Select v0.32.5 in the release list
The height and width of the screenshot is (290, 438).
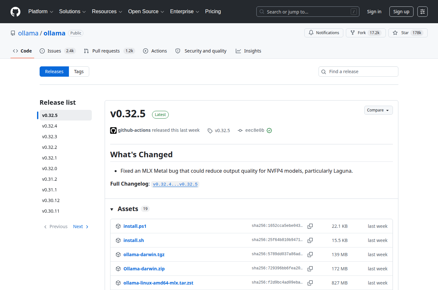tap(65, 115)
